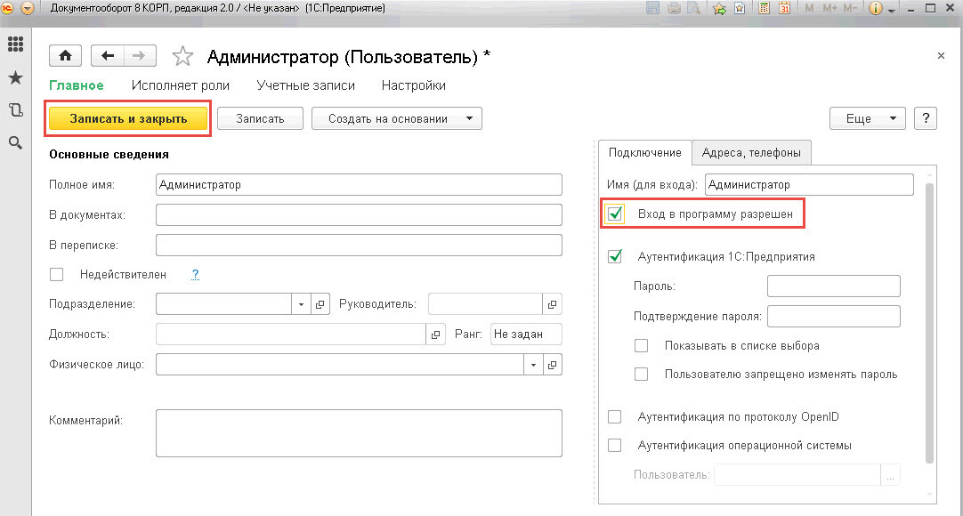
Task: Enable Показывать в списке выбора
Action: (x=641, y=345)
